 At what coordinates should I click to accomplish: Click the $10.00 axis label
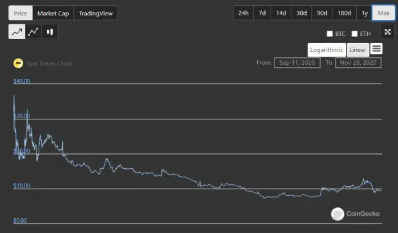tap(22, 186)
